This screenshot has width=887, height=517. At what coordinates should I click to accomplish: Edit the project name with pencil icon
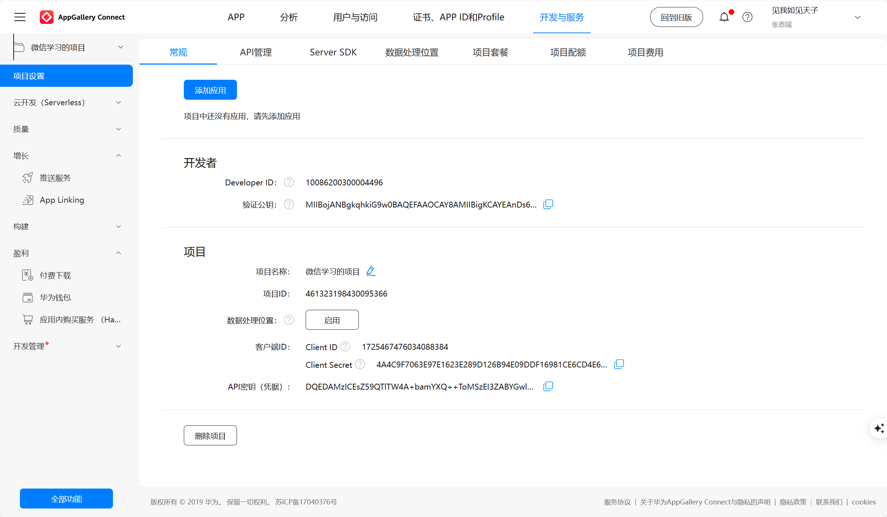371,271
